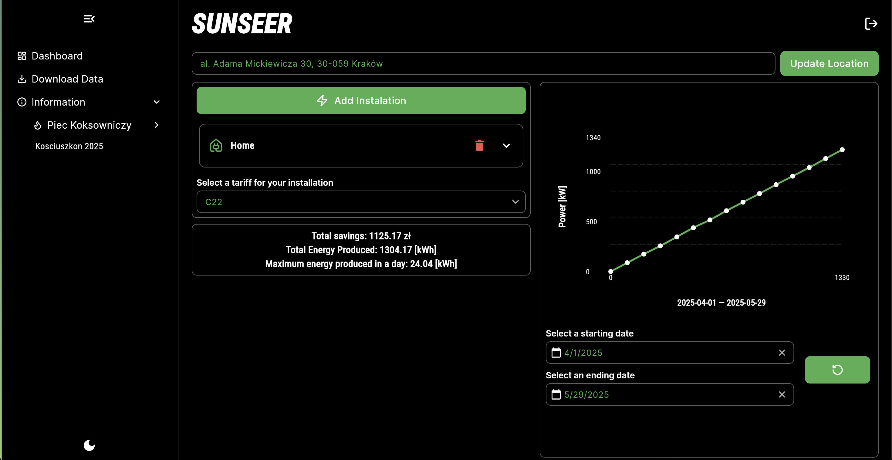This screenshot has width=892, height=460.
Task: Clear the ending date with the X button
Action: point(782,394)
